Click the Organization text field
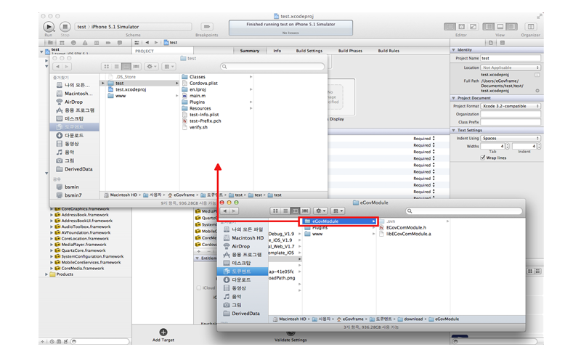 (x=511, y=114)
